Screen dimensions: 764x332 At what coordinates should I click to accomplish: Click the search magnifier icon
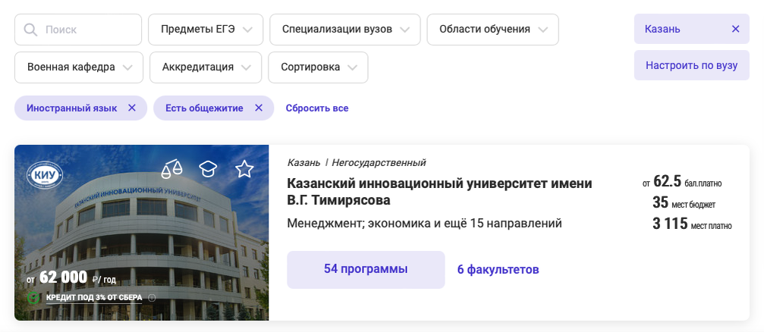coord(30,30)
